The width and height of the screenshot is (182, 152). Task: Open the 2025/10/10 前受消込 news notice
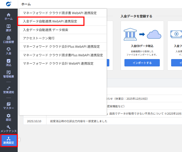[x=79, y=121]
